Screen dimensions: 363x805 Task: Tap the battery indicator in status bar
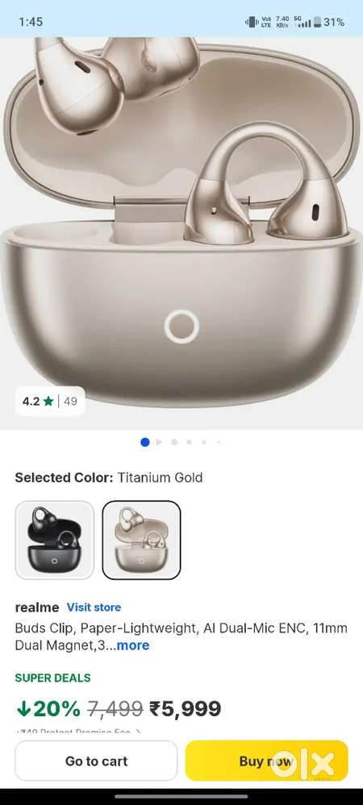pyautogui.click(x=318, y=22)
